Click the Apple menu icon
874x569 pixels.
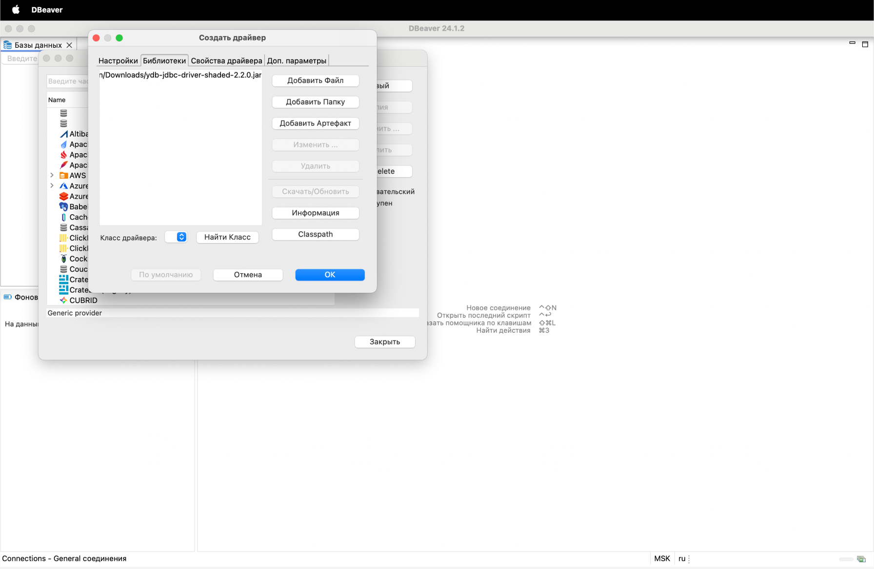(x=16, y=10)
